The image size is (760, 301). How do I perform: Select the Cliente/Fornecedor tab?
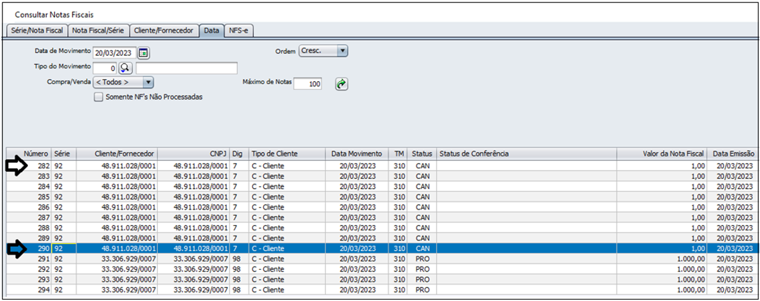[x=164, y=31]
